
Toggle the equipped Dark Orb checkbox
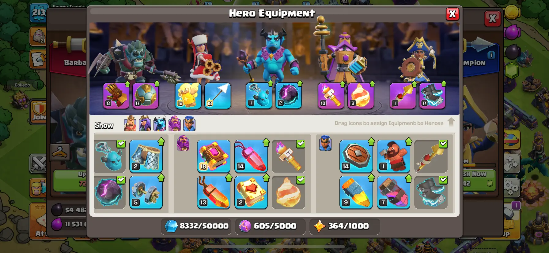[121, 180]
